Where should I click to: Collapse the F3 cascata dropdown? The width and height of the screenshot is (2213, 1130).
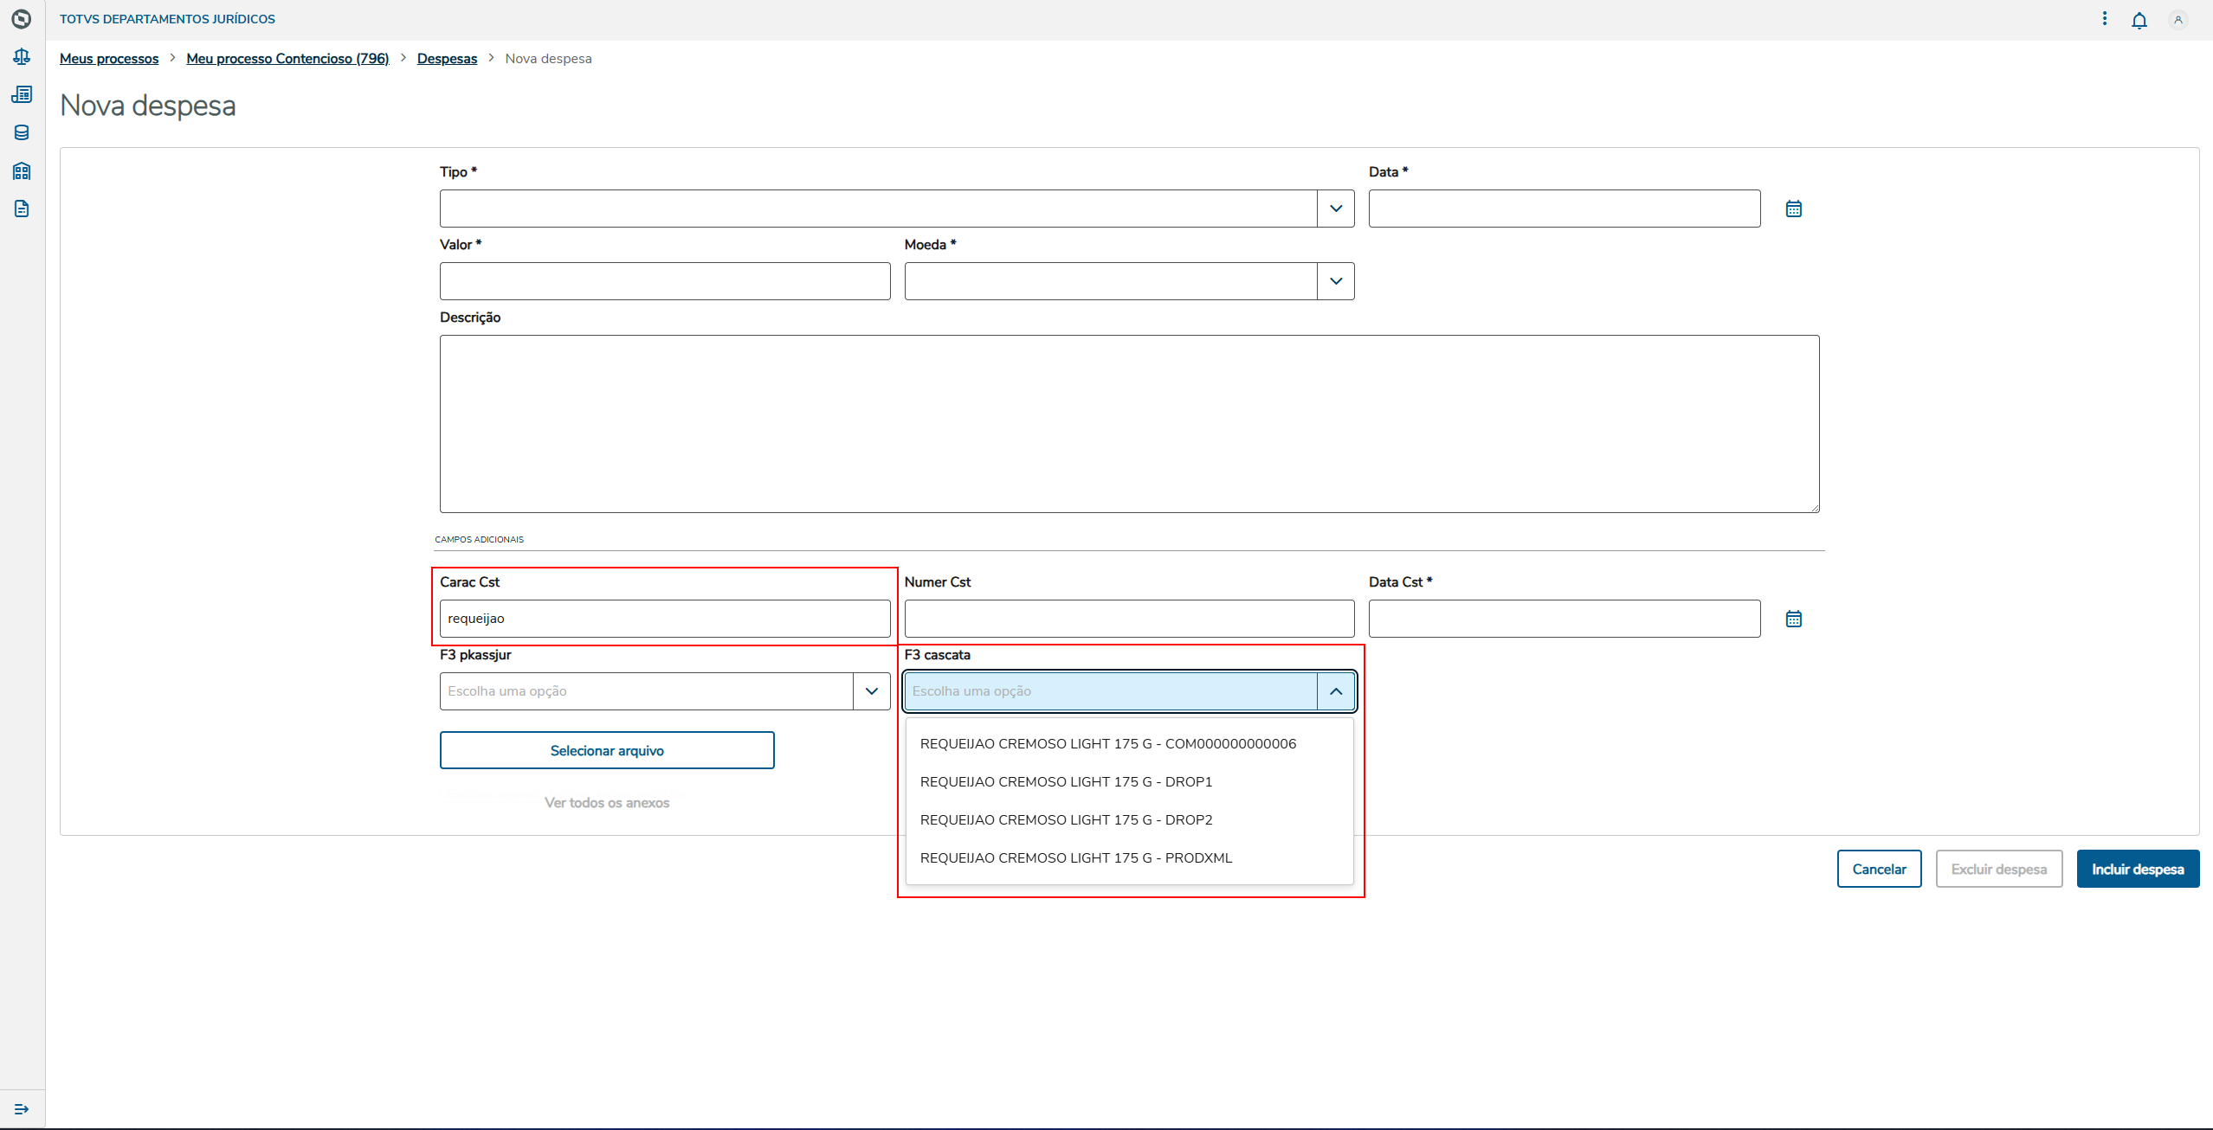coord(1335,691)
